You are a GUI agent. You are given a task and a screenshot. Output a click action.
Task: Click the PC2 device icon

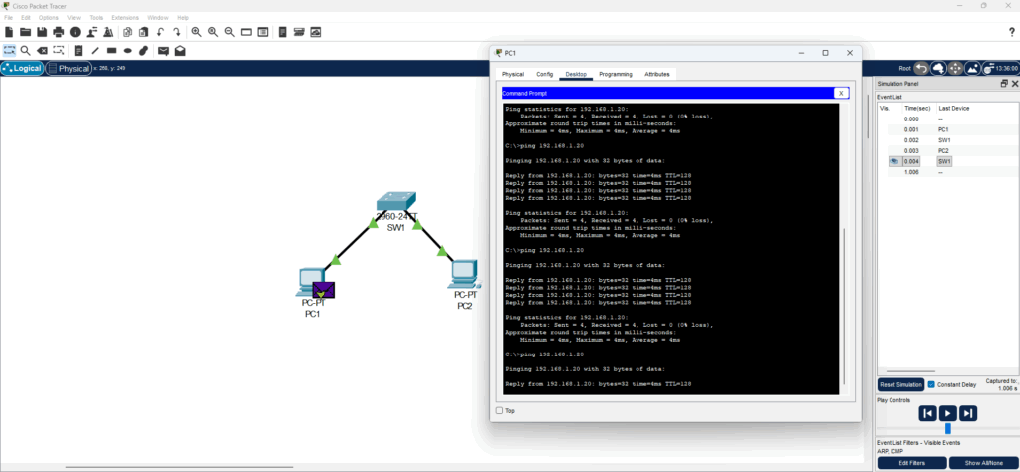click(x=463, y=273)
